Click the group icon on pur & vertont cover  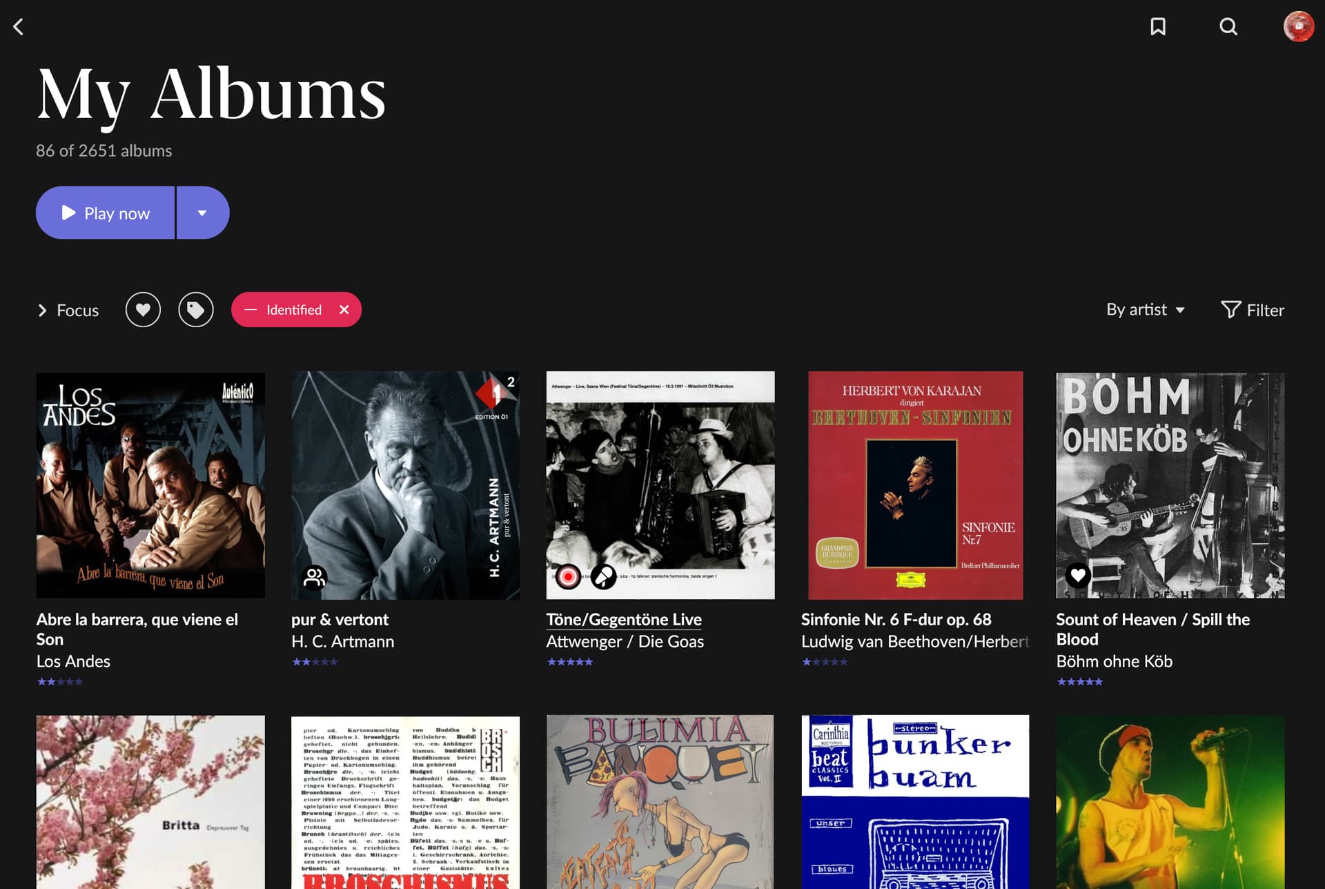point(315,576)
